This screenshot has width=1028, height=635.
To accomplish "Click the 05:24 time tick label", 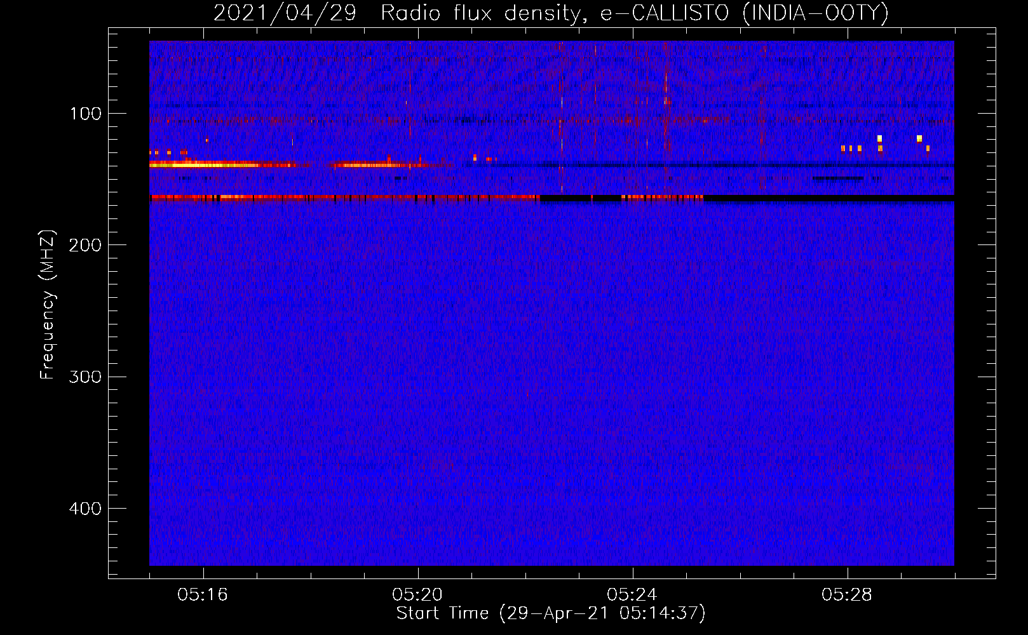I will (x=632, y=595).
